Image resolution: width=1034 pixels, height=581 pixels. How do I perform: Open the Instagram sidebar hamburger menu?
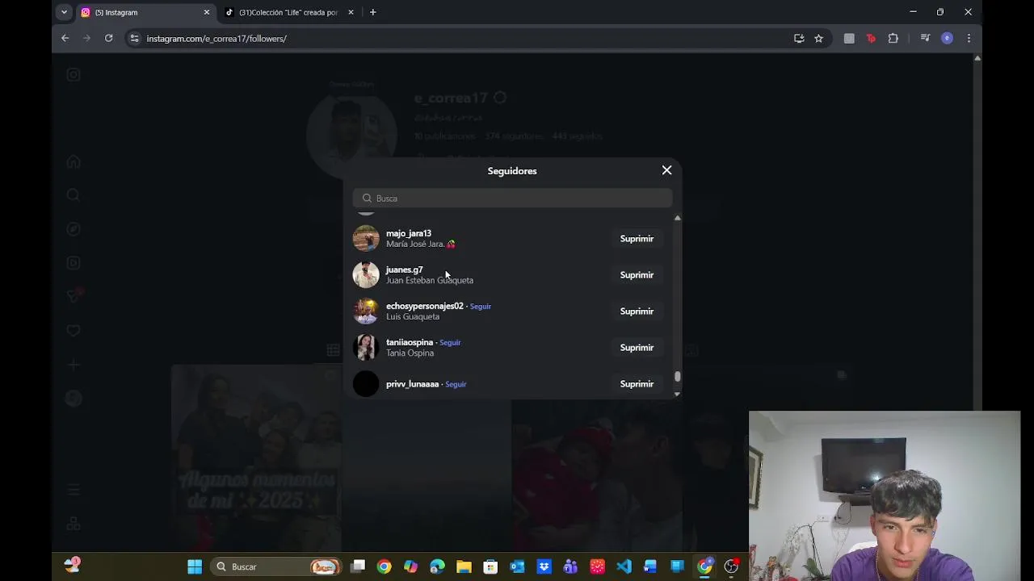click(74, 490)
